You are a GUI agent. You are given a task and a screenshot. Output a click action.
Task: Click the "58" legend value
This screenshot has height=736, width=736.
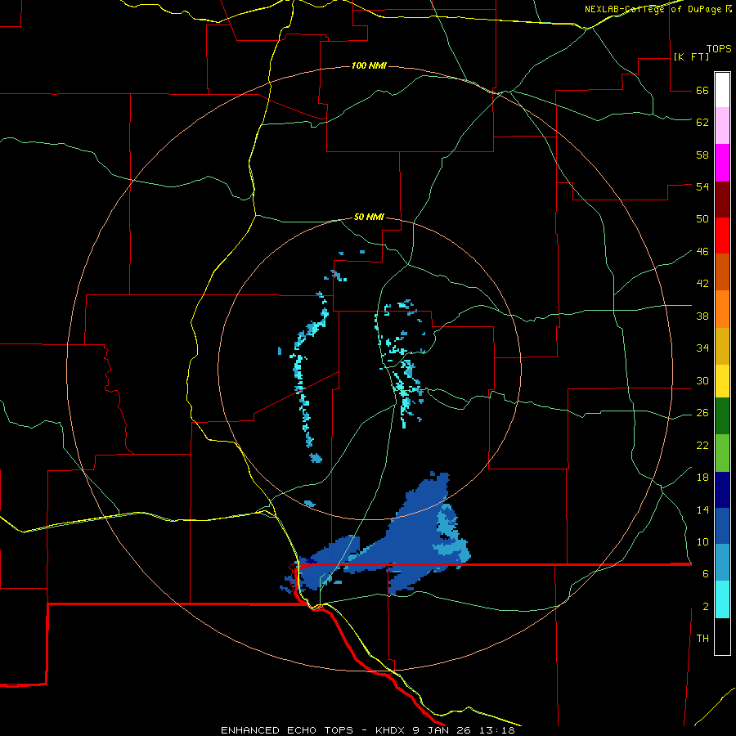(702, 155)
